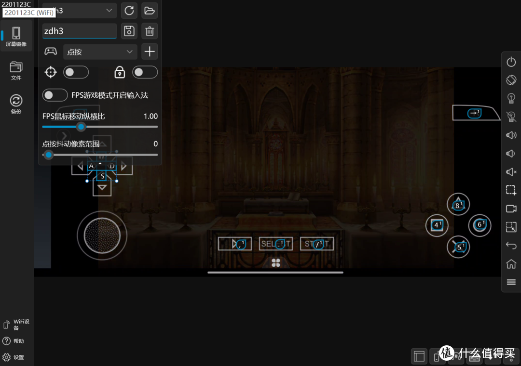Select the key 4 mapping on square button
521x366 pixels.
[437, 225]
